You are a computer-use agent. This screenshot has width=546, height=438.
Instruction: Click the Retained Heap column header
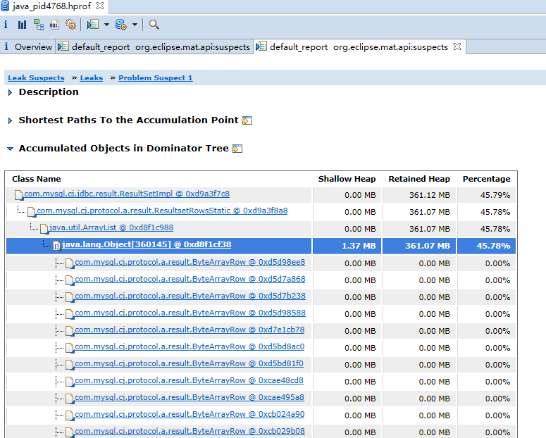[419, 179]
